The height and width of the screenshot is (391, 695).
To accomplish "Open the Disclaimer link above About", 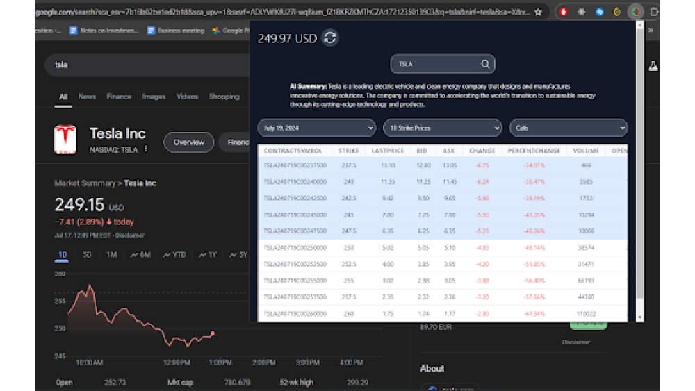I will 575,342.
